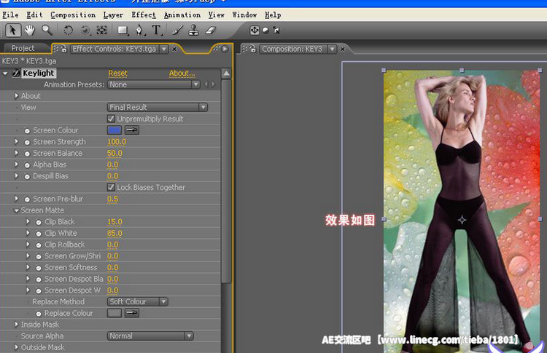Screen dimensions: 547x353
Task: Select the Selection arrow tool
Action: pyautogui.click(x=13, y=31)
